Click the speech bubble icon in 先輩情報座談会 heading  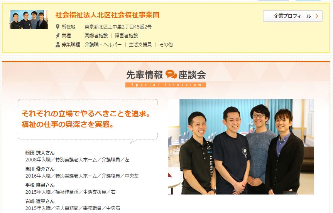click(171, 74)
